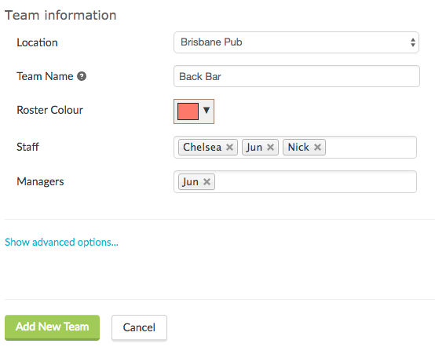This screenshot has width=435, height=347.
Task: Click the Location field label
Action: 37,42
